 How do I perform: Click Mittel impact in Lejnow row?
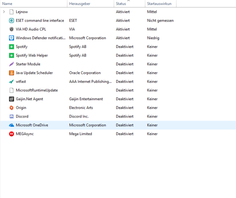coord(152,12)
